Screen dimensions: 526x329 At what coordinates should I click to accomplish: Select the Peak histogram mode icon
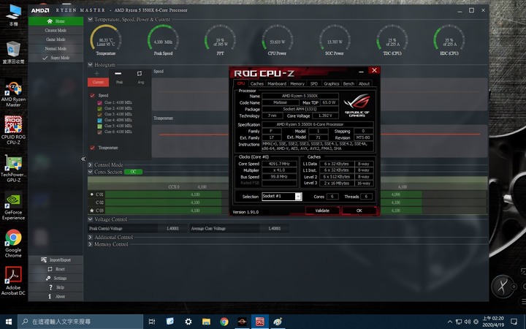point(118,74)
